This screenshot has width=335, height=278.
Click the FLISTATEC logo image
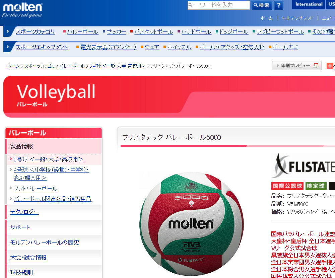coord(304,166)
